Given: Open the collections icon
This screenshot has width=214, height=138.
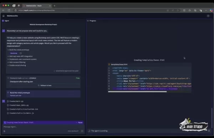Looking at the screenshot, I should tap(195, 10).
